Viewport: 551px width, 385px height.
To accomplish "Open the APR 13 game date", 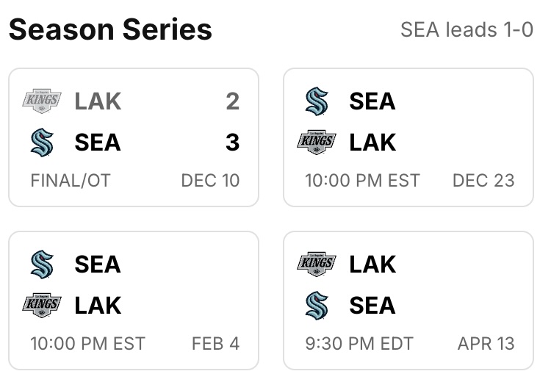I will (x=486, y=343).
